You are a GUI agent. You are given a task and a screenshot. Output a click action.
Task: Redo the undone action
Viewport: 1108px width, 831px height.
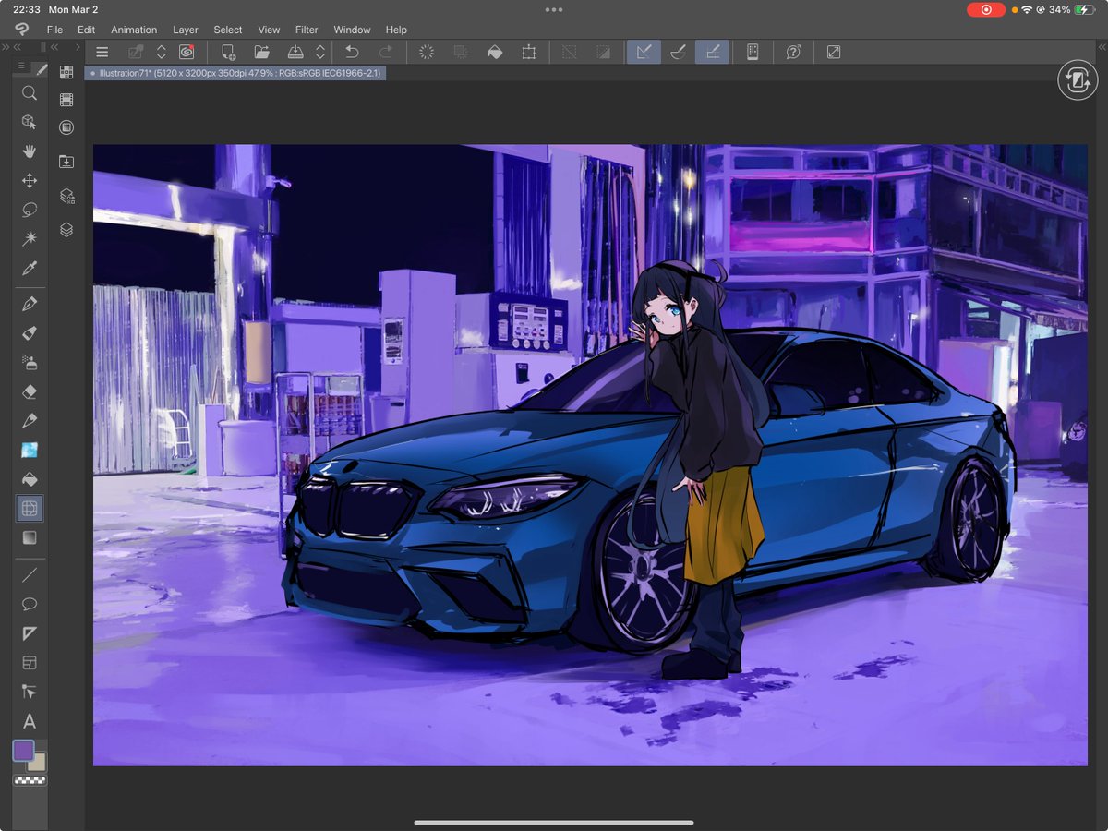(386, 53)
